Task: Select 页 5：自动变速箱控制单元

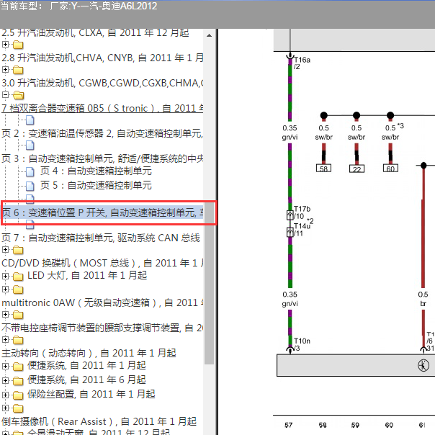Action: coord(96,185)
